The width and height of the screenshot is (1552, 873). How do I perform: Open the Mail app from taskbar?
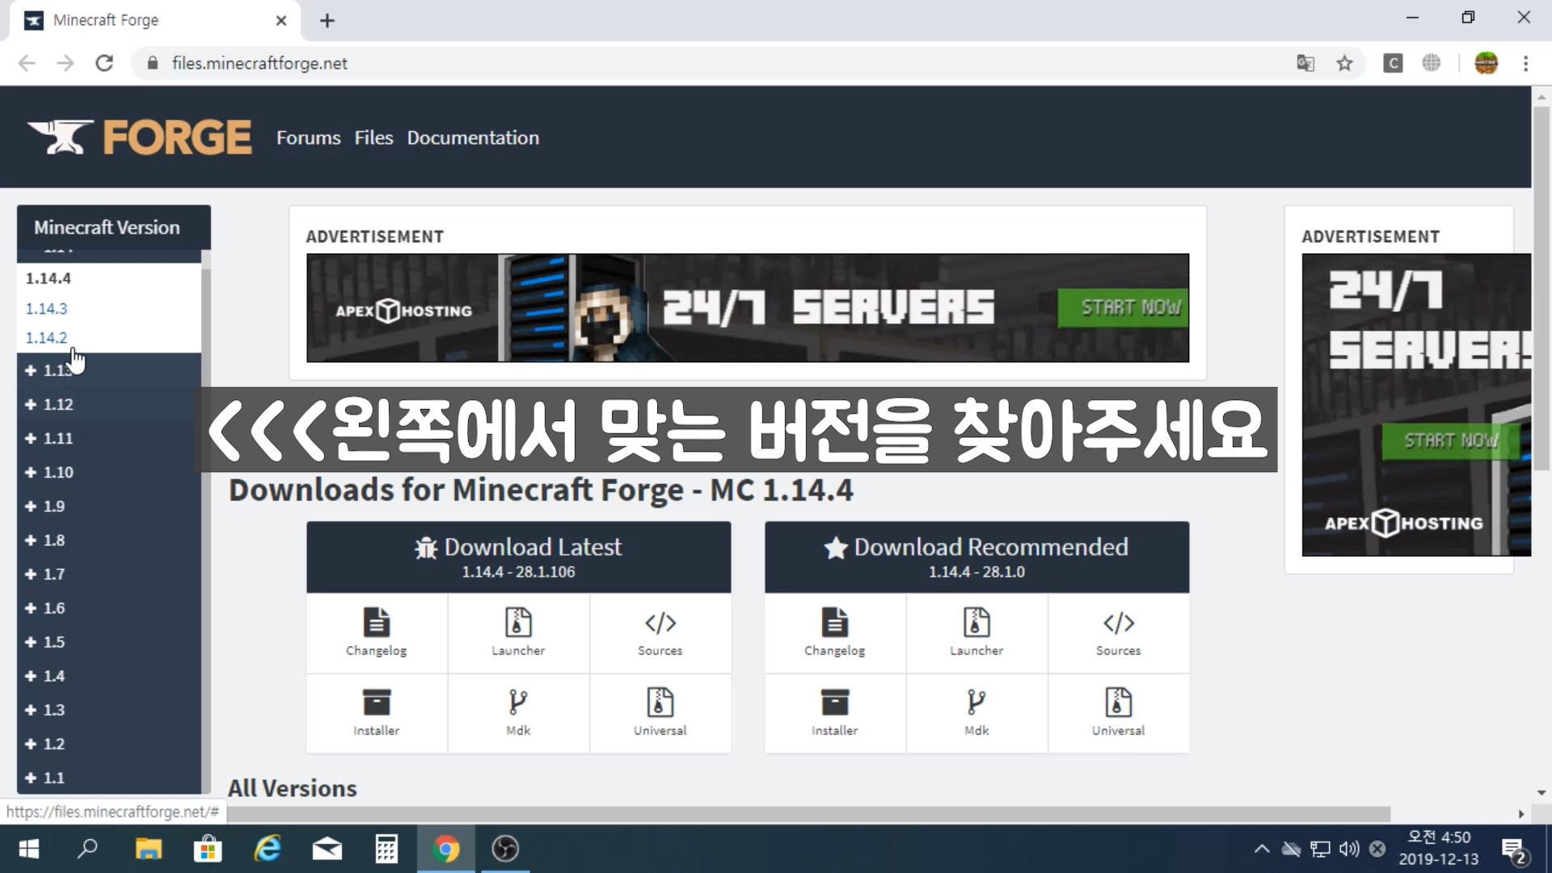coord(327,849)
